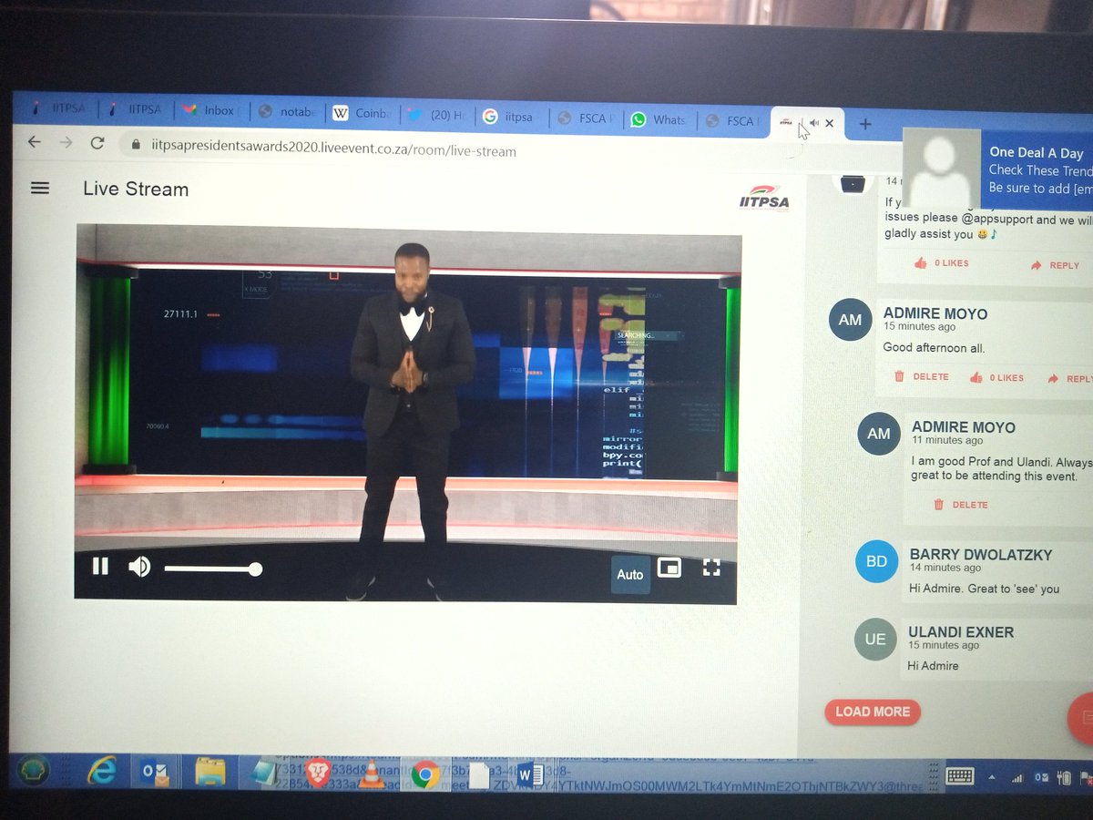Open VLC media player from taskbar
Viewport: 1093px width, 820px height.
tap(371, 774)
